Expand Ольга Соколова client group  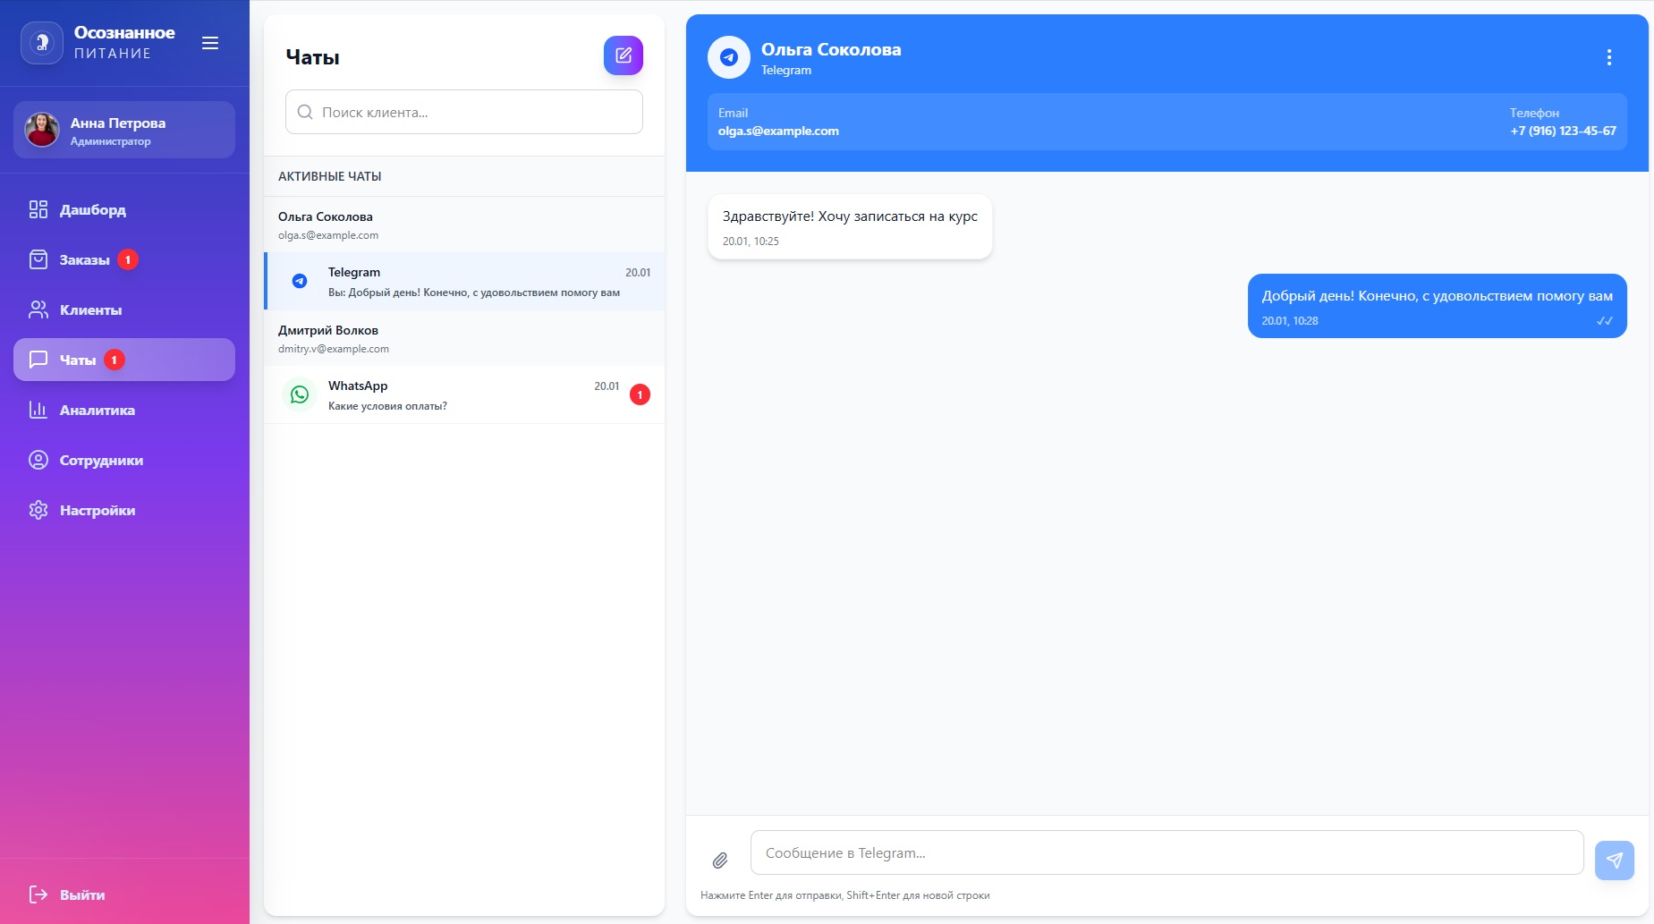pos(464,225)
